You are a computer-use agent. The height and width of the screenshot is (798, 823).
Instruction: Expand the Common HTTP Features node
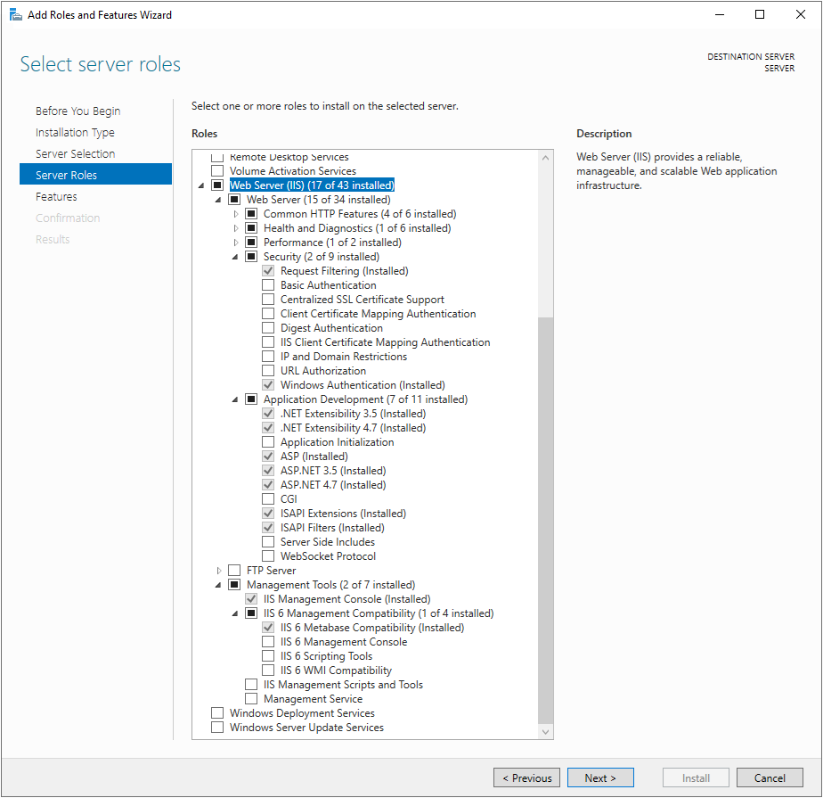(236, 214)
